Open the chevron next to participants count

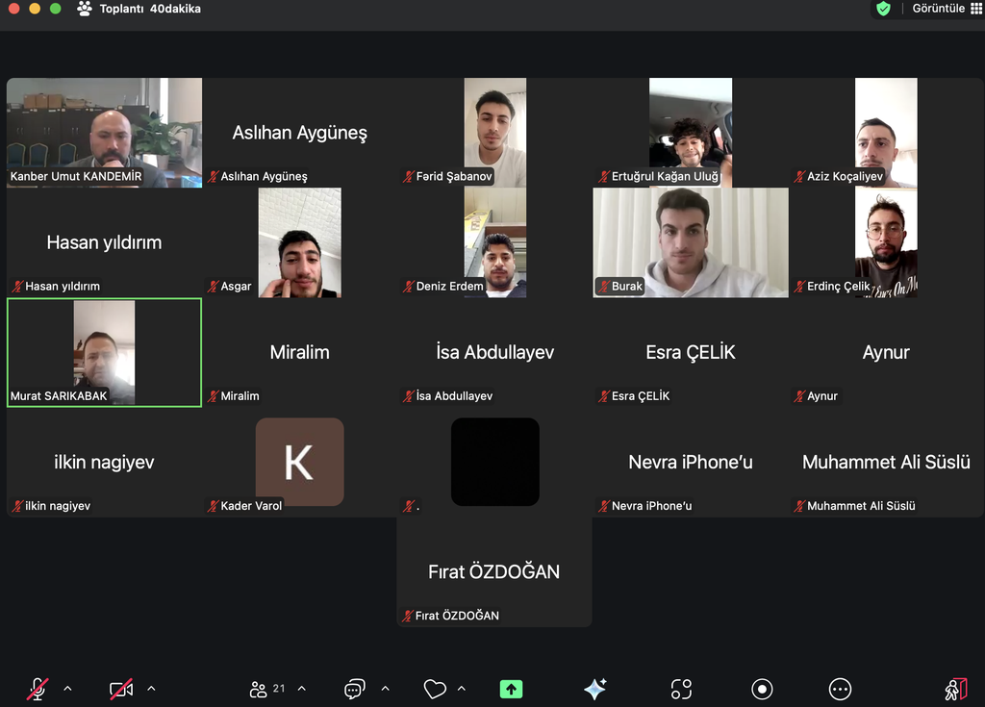[x=302, y=689]
